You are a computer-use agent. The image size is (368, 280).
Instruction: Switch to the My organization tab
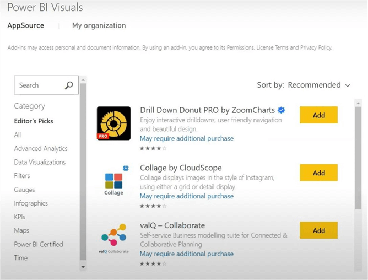pyautogui.click(x=99, y=25)
